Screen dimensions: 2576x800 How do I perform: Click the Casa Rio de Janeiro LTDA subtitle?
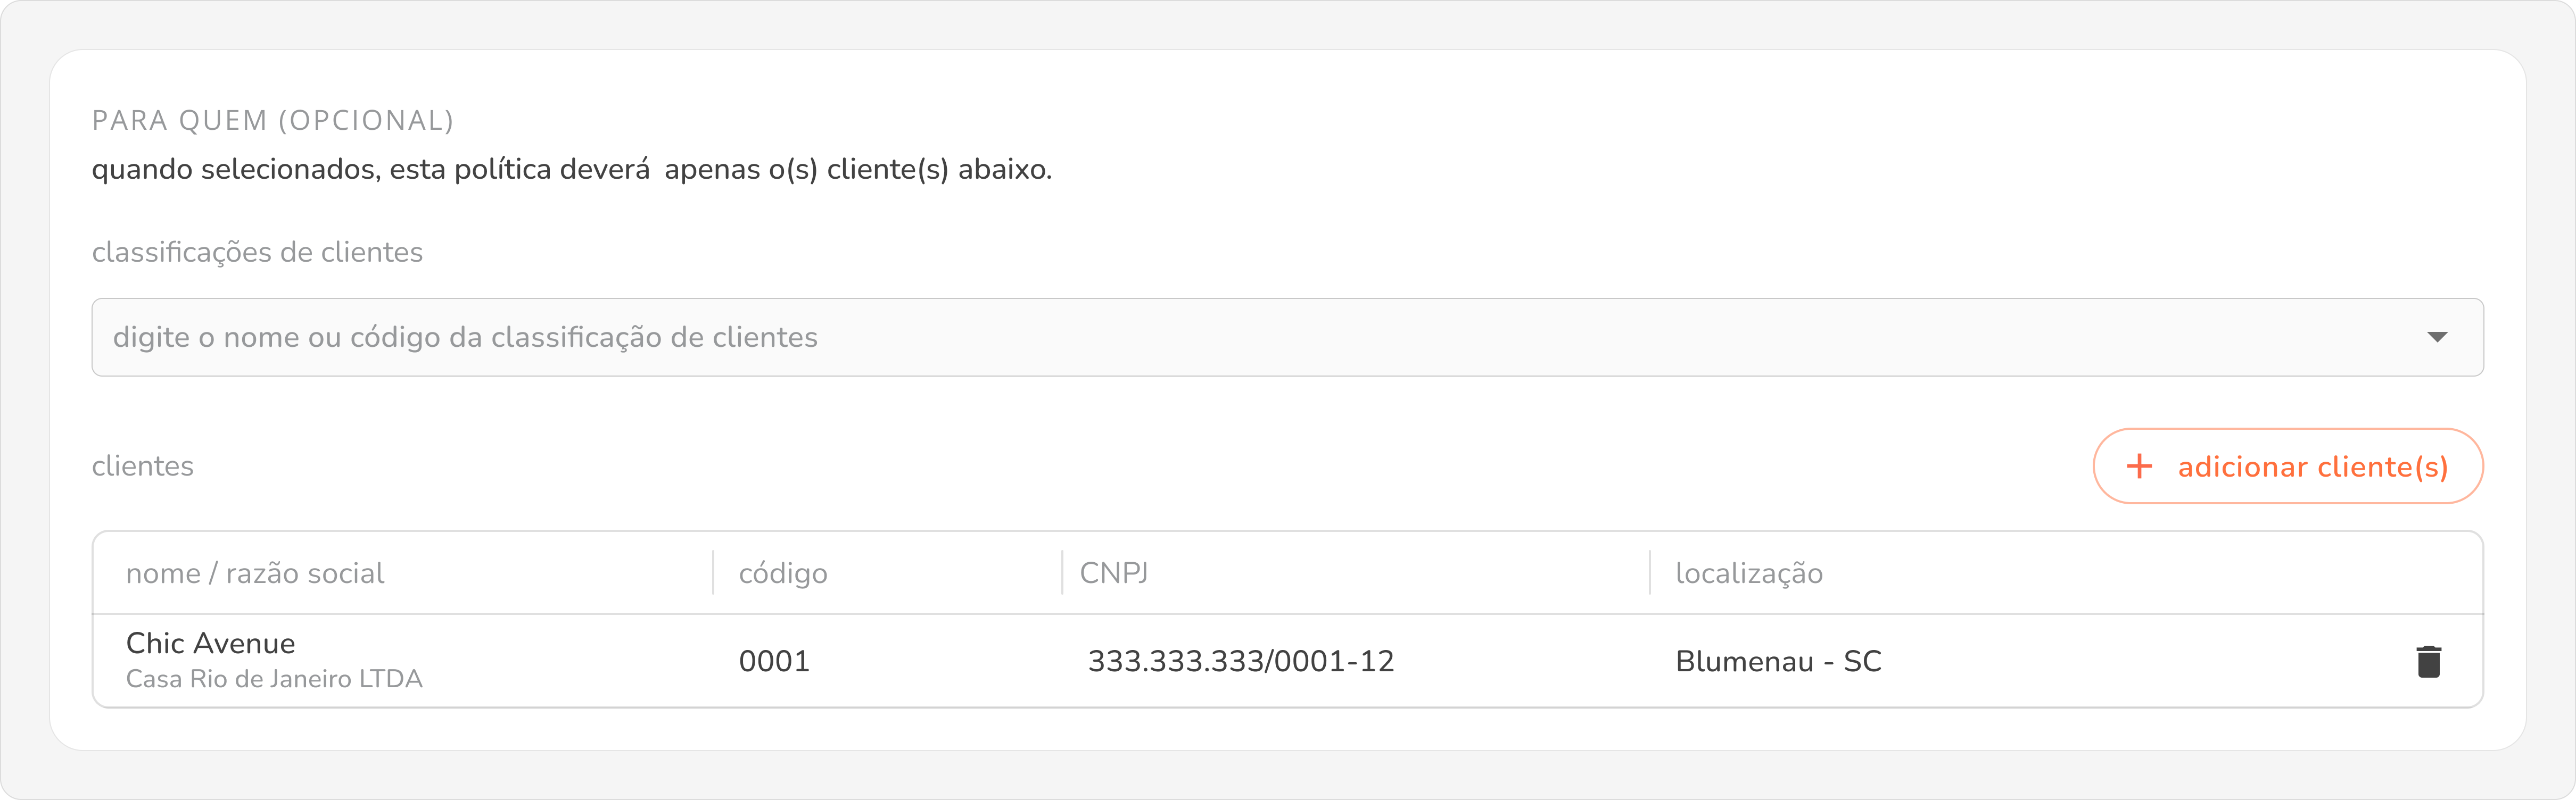click(x=274, y=679)
